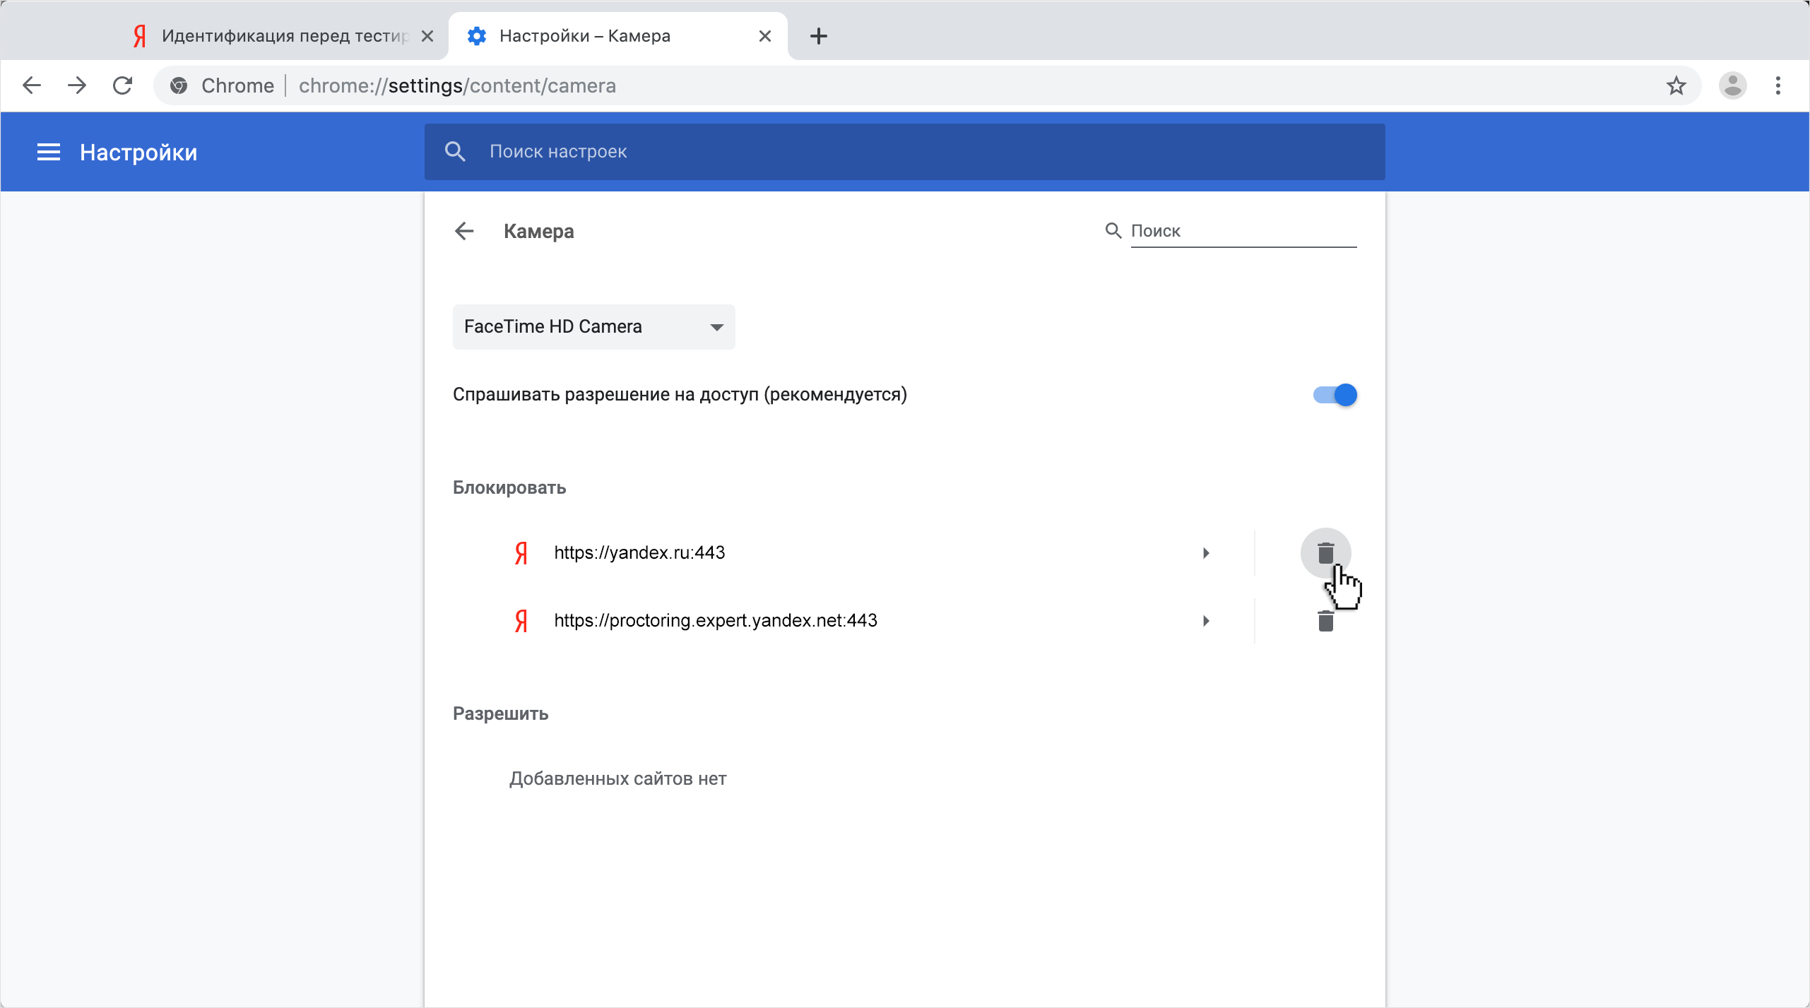Focus the camera page Поиск field

point(1242,231)
